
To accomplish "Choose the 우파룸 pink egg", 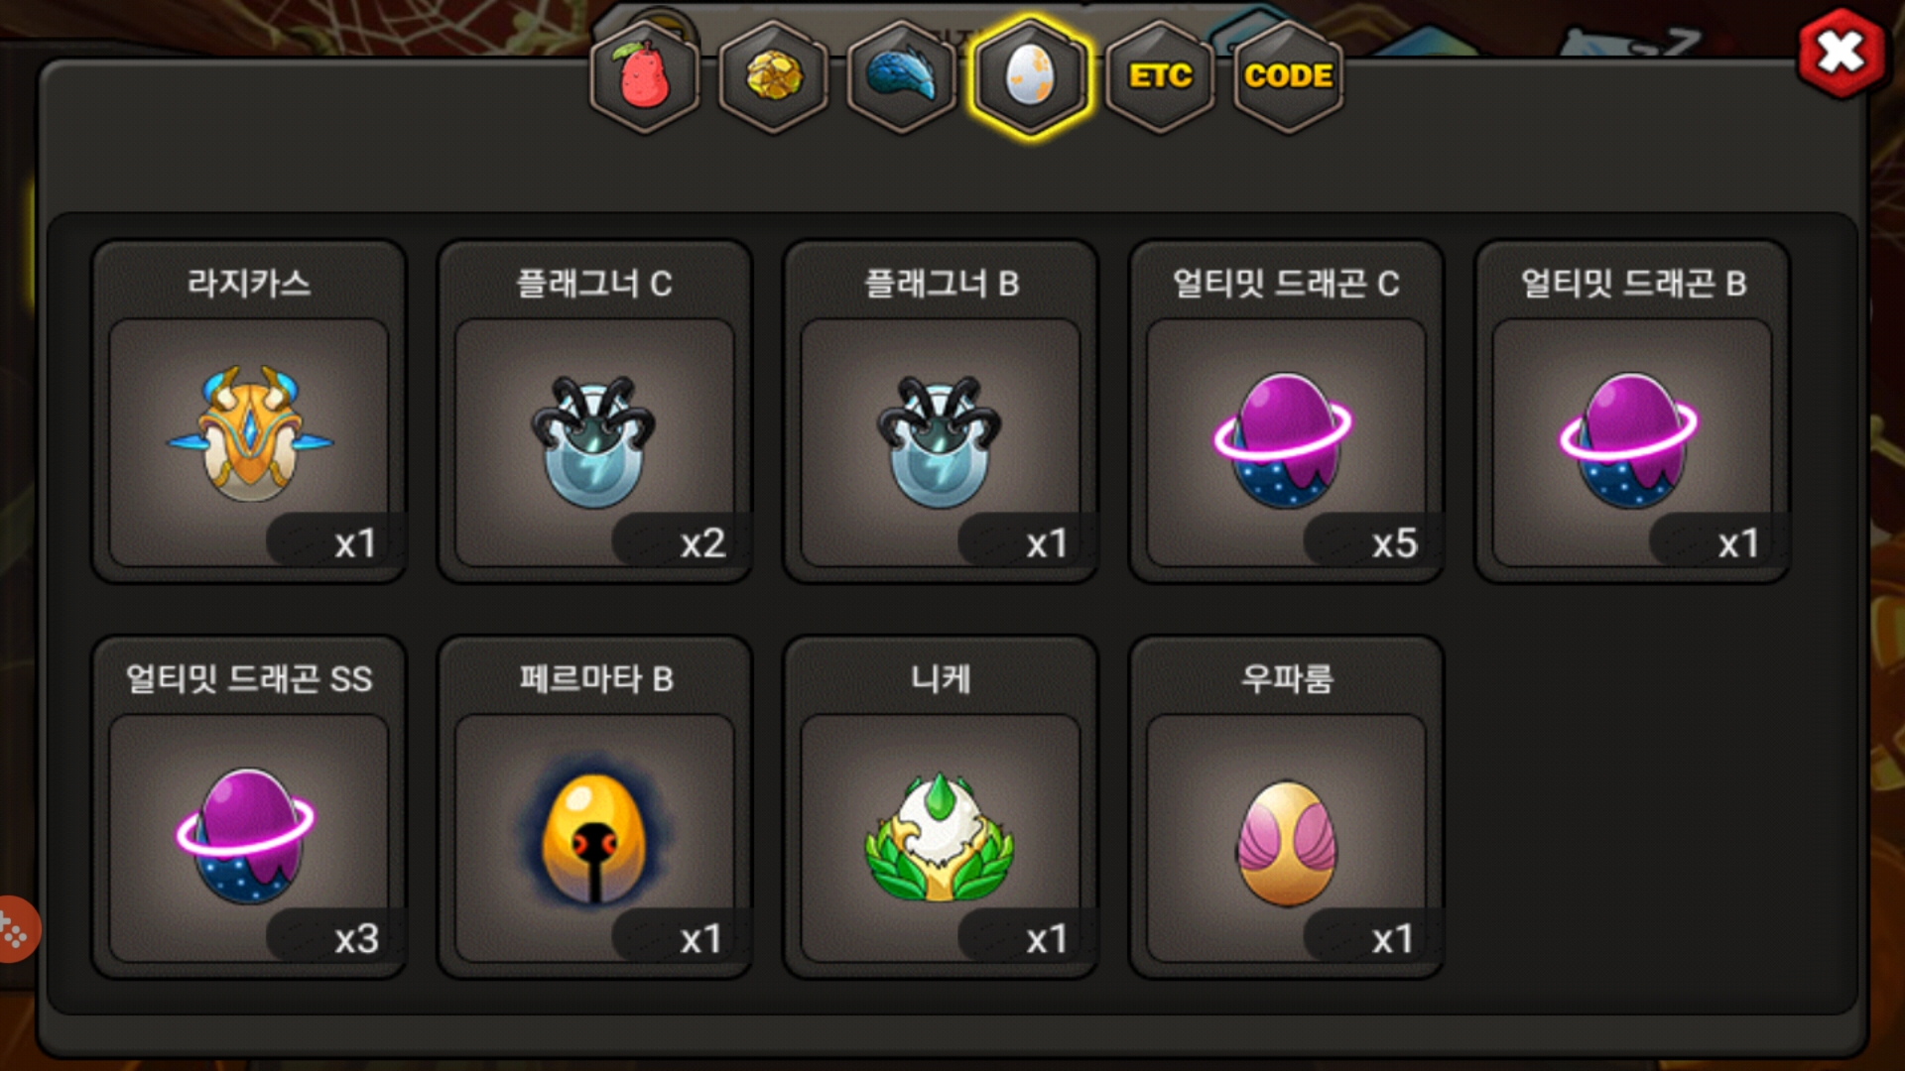I will tap(1287, 843).
